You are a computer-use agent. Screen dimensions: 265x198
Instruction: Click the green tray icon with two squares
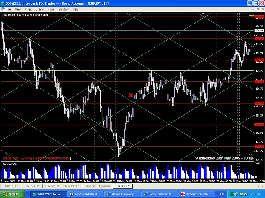[232, 194]
